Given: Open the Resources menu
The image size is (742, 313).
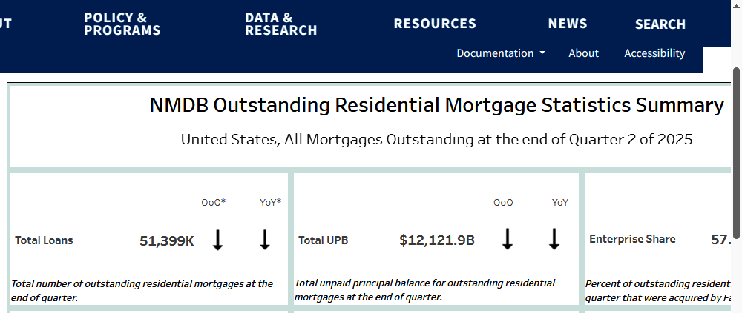Looking at the screenshot, I should click(435, 24).
